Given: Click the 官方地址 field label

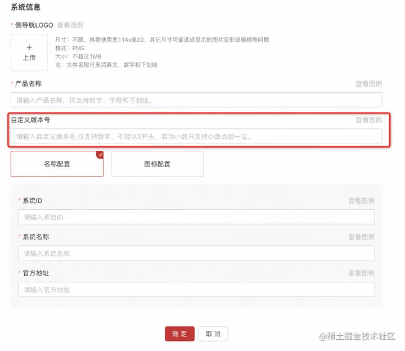Looking at the screenshot, I should click(36, 273).
